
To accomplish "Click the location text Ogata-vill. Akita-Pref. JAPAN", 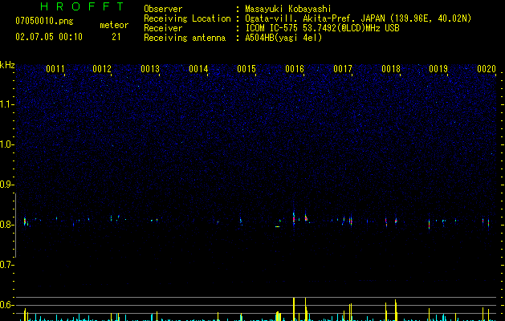I will pyautogui.click(x=315, y=18).
